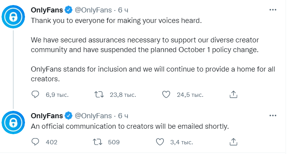Share the first tweet via share icon
The width and height of the screenshot is (293, 154).
233,94
